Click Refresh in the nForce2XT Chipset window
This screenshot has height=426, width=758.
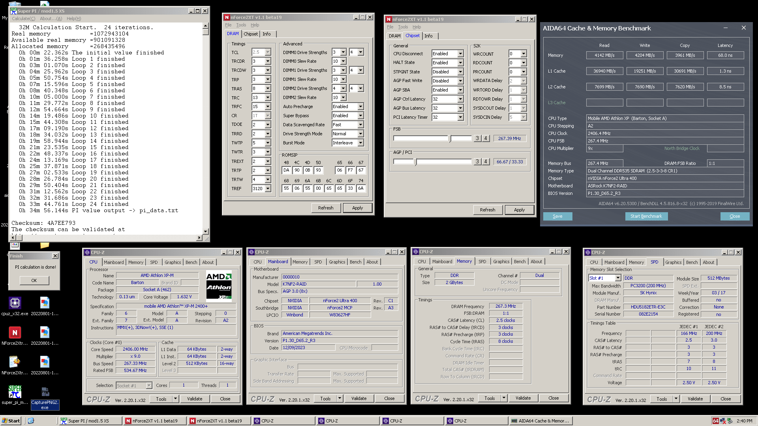tap(488, 210)
